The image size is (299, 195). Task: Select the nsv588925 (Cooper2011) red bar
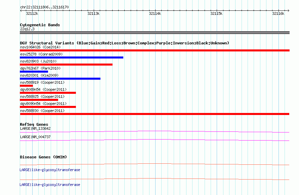tap(39, 100)
